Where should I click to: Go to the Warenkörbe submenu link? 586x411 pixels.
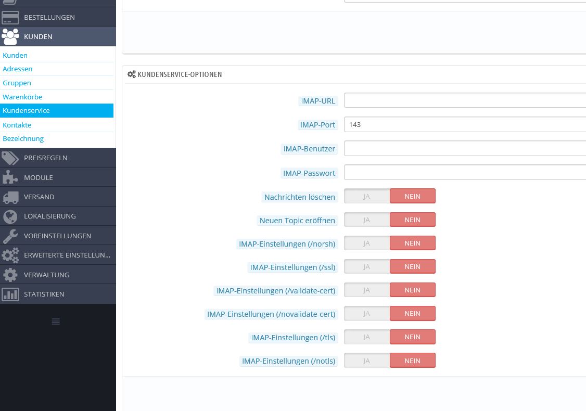22,97
